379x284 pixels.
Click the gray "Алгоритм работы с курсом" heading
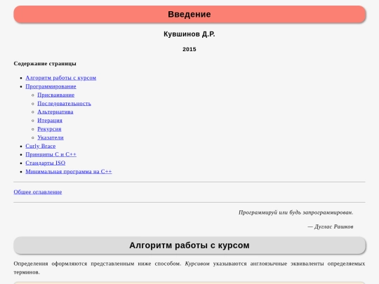coord(189,245)
